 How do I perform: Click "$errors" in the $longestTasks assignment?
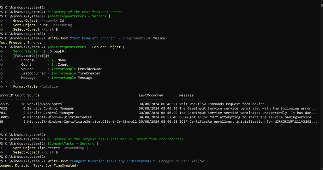pos(87,144)
